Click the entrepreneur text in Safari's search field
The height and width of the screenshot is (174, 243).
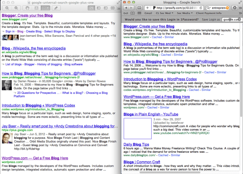218,8
